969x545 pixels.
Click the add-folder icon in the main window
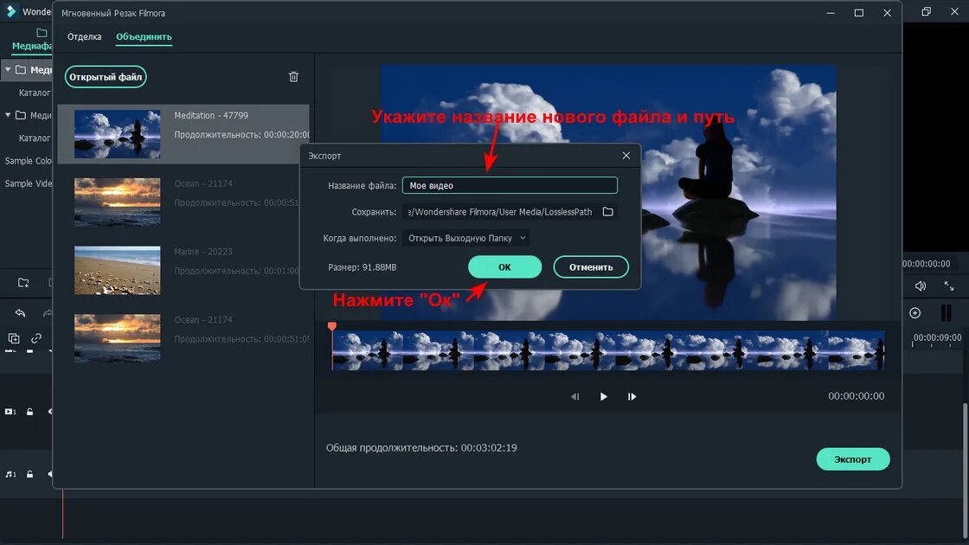coord(23,283)
